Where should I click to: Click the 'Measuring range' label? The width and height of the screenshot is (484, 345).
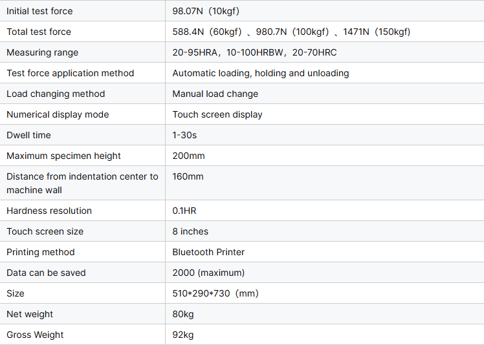(42, 52)
